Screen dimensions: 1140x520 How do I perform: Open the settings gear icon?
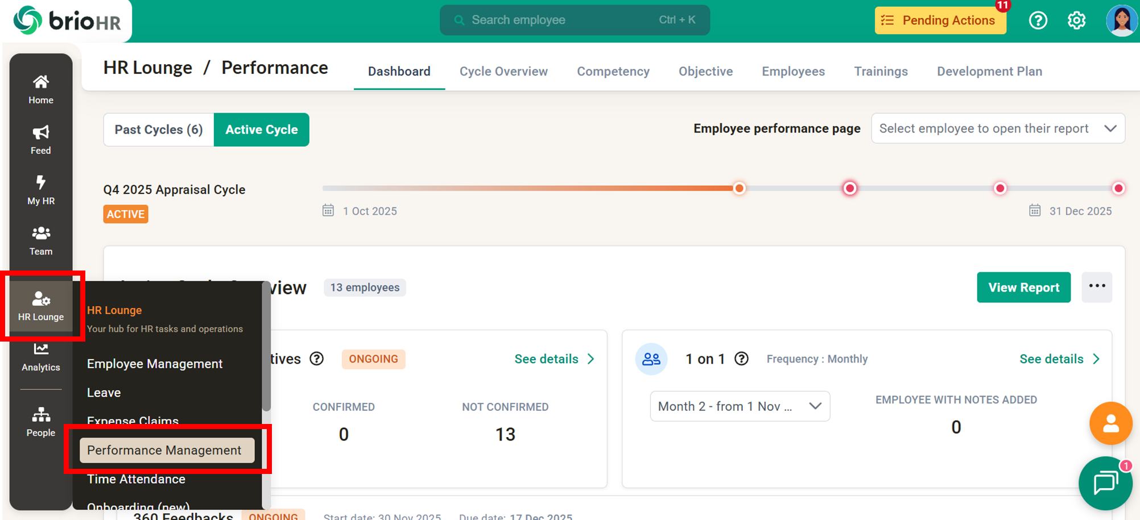1076,20
